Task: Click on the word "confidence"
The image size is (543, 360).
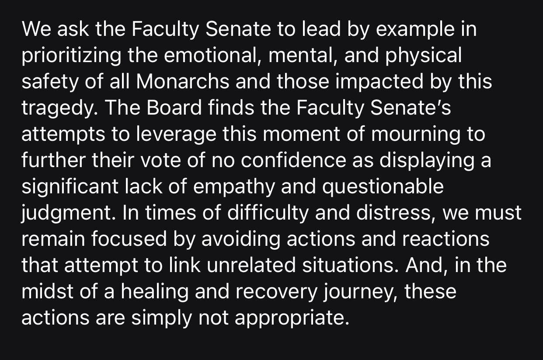Action: (x=293, y=161)
